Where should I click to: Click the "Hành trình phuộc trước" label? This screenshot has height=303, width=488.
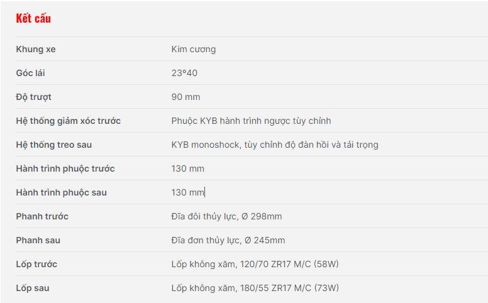65,168
